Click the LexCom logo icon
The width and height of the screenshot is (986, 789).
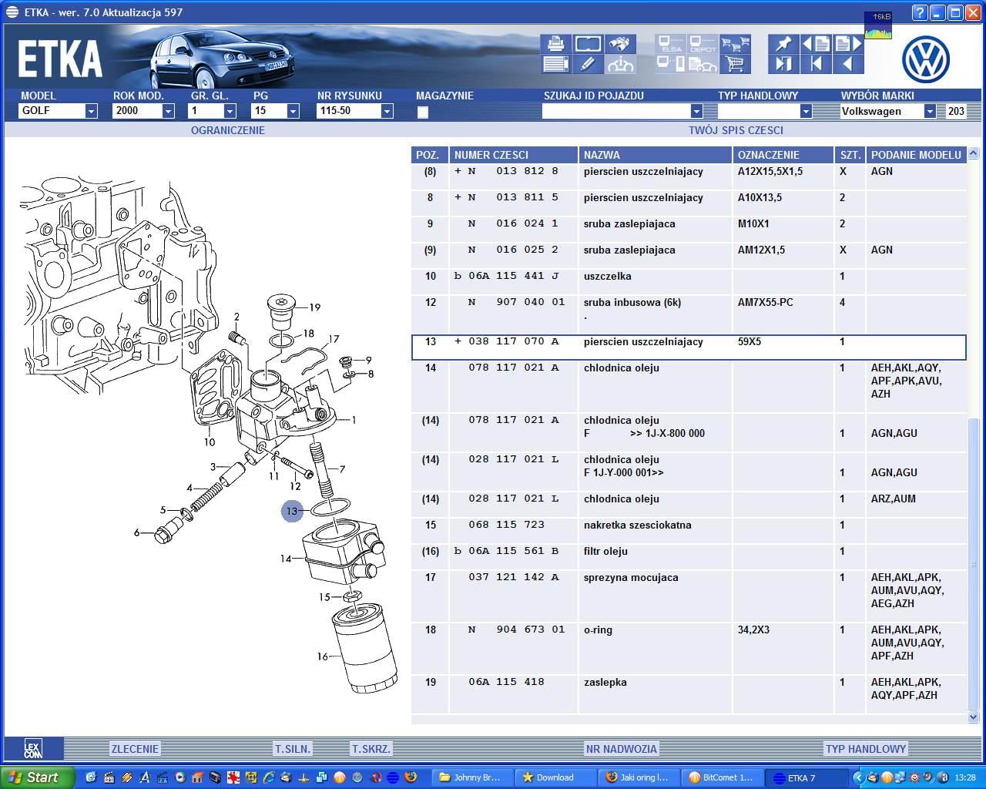pyautogui.click(x=33, y=749)
